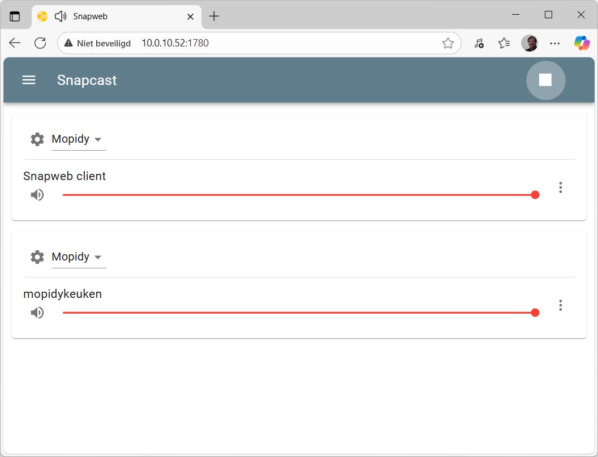Open the favorites list icon

pyautogui.click(x=504, y=43)
